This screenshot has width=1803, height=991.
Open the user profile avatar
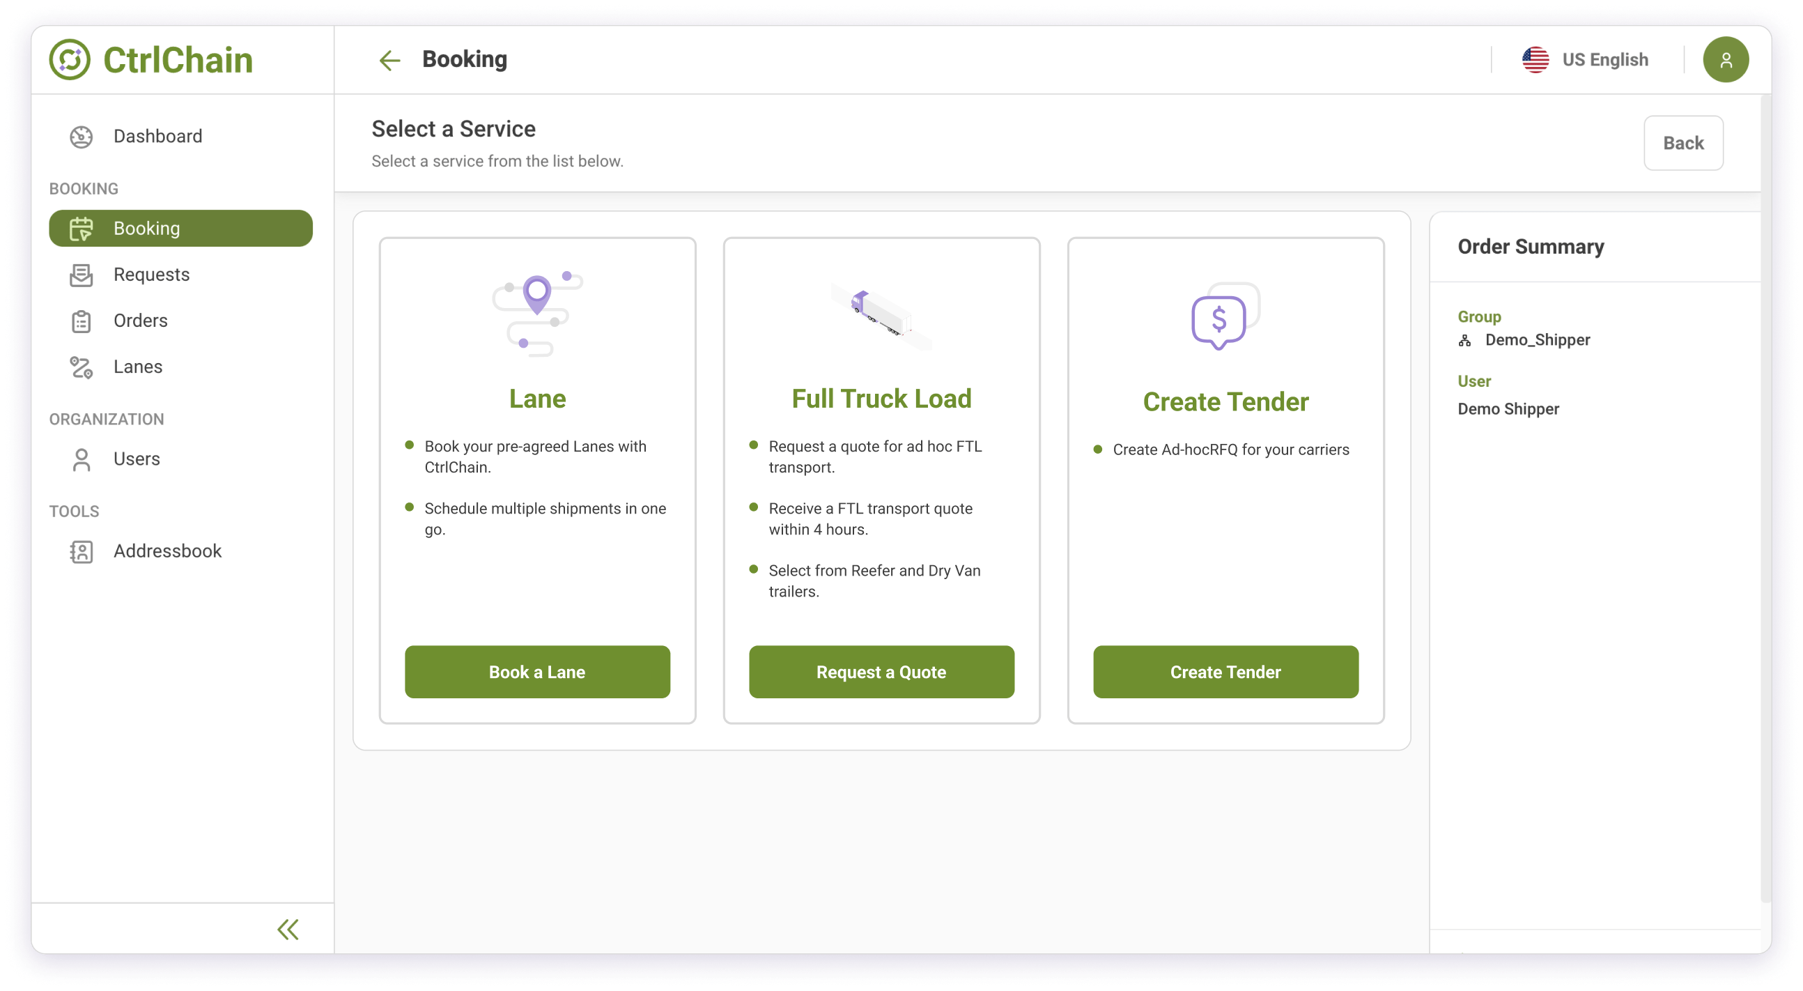[1725, 59]
